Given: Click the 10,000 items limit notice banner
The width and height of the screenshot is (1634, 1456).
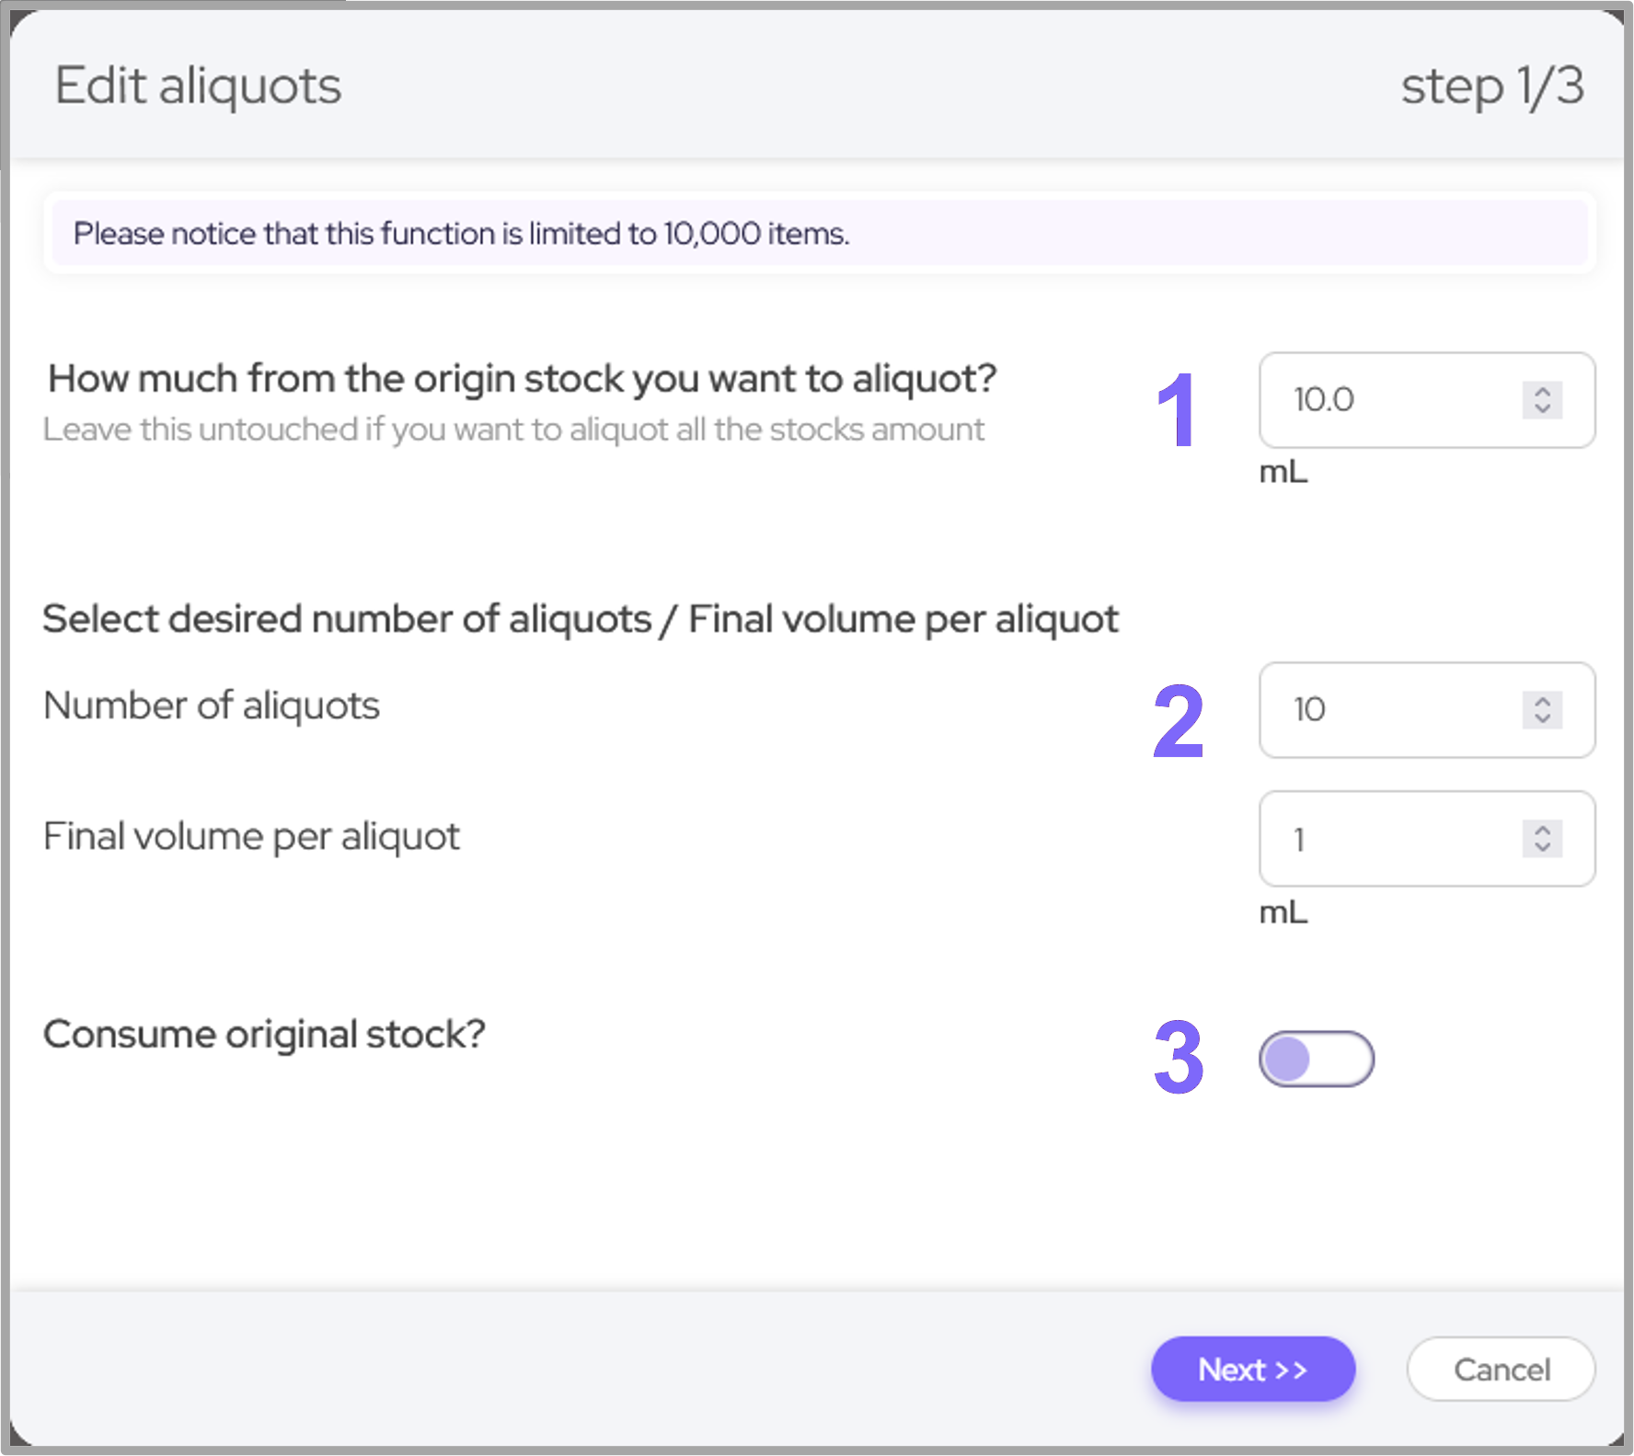Looking at the screenshot, I should [x=819, y=234].
